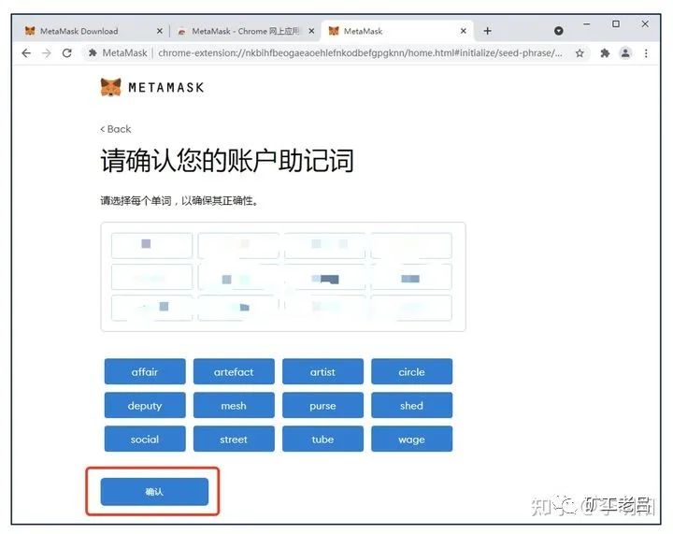Close the MetaMask Download tab
673x534 pixels.
point(160,31)
